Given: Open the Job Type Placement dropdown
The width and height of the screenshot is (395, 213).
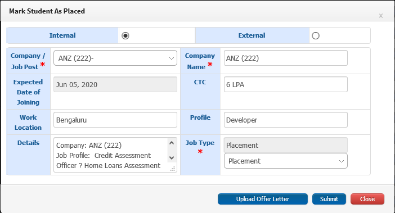Looking at the screenshot, I should coord(286,161).
